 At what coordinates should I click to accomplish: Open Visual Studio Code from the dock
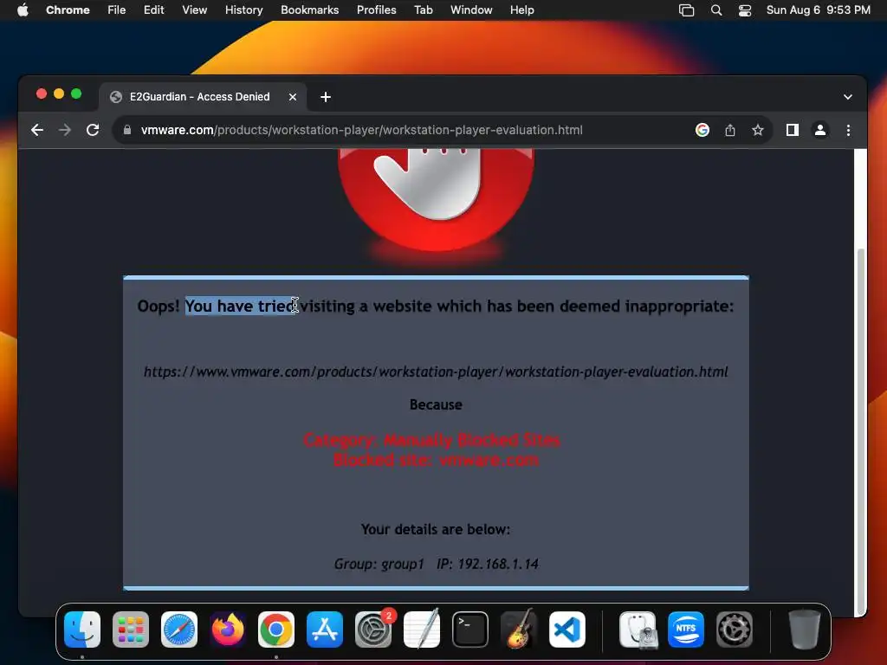[x=567, y=629]
